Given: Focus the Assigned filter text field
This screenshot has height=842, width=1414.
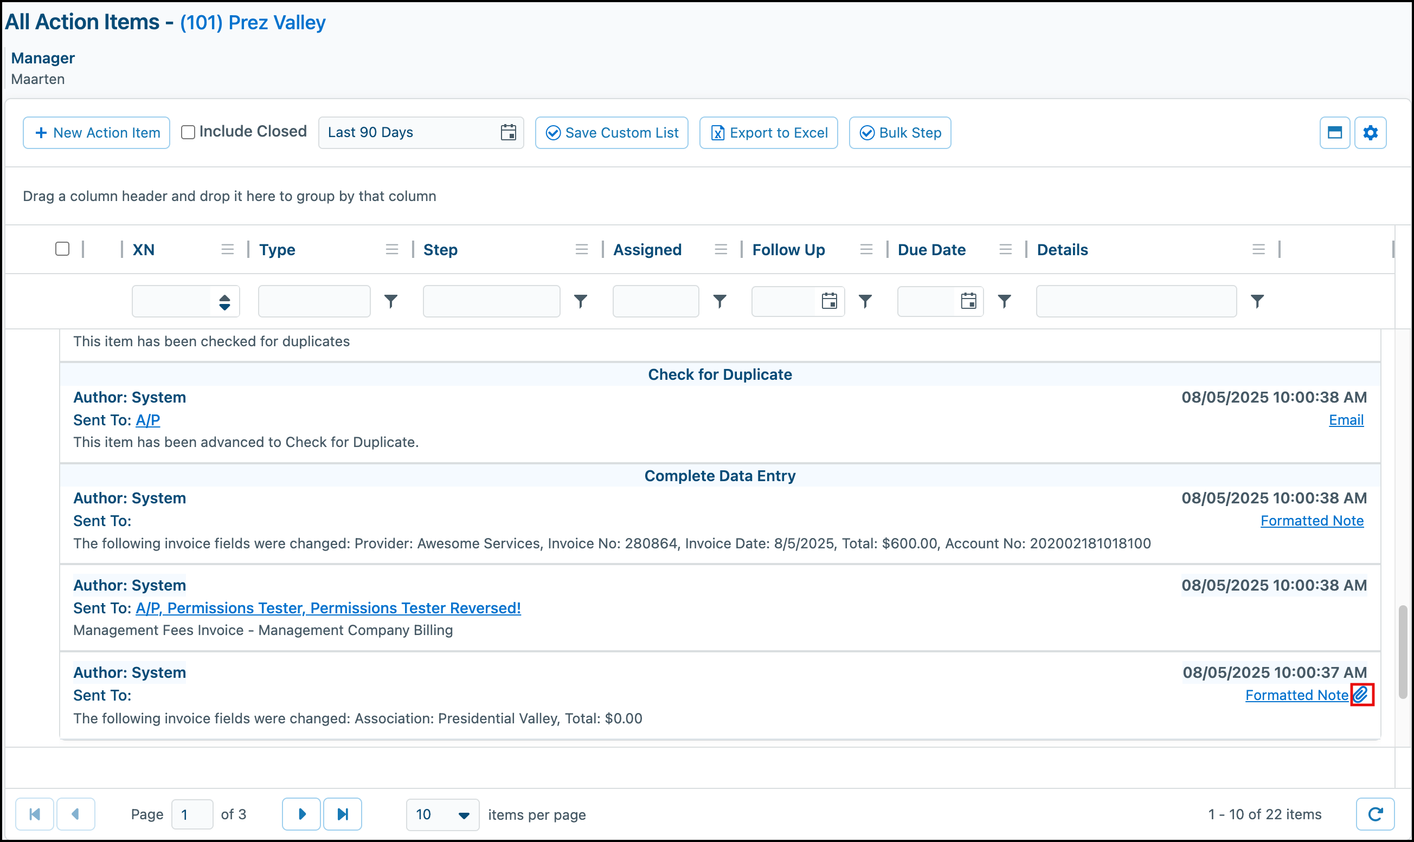Looking at the screenshot, I should tap(655, 301).
